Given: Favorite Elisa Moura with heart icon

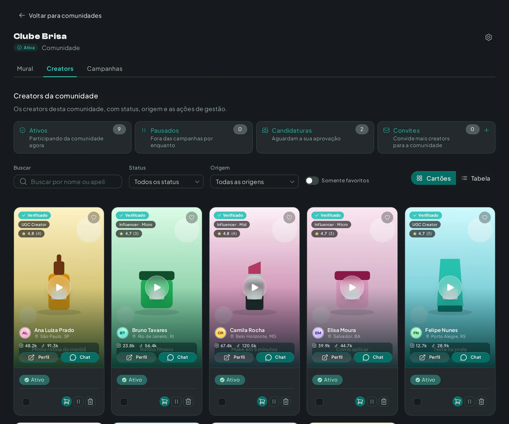Looking at the screenshot, I should 387,218.
